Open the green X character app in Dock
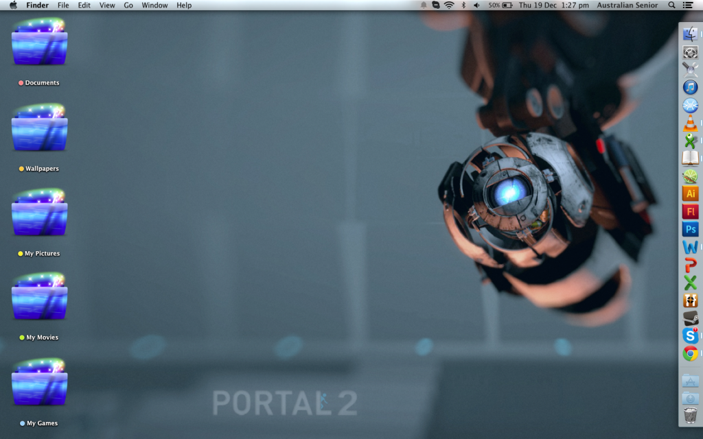 [x=690, y=141]
